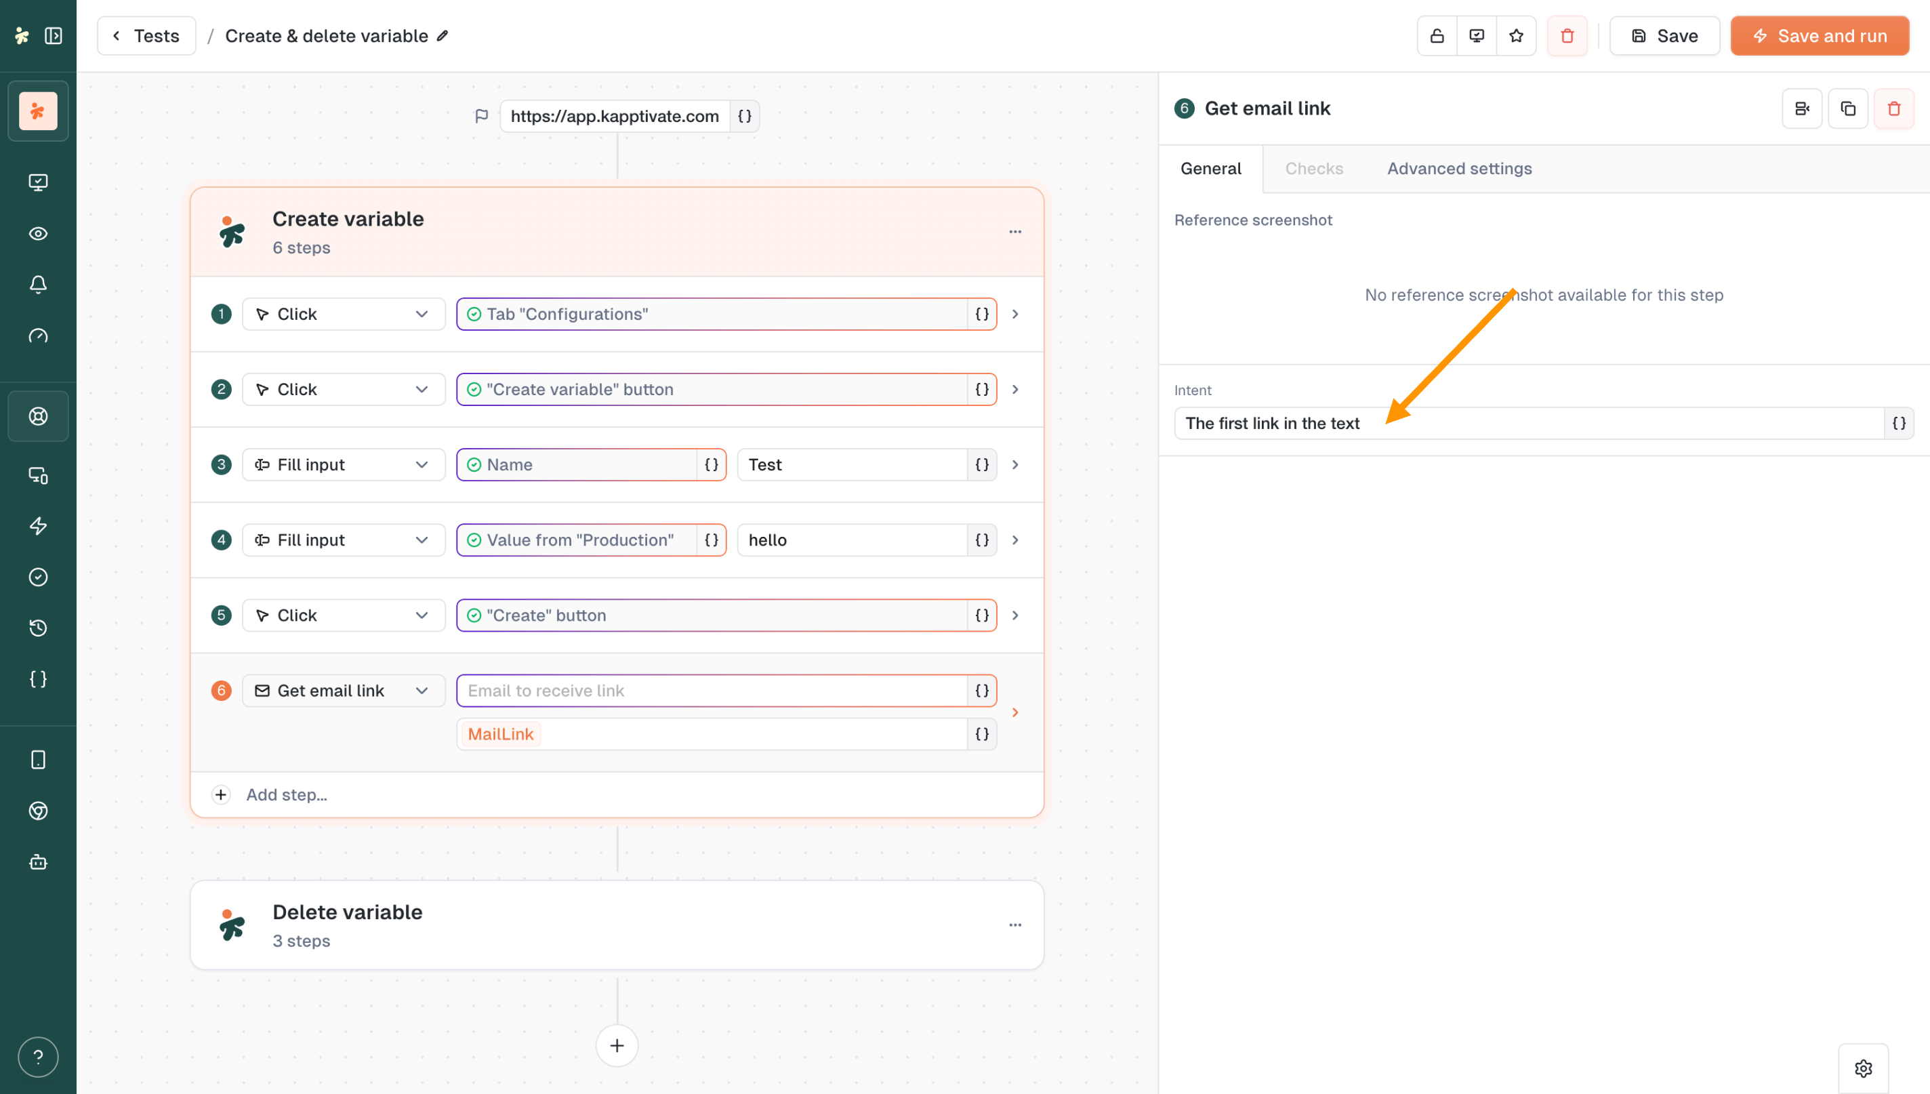
Task: Click the eye icon in left sidebar
Action: coord(37,234)
